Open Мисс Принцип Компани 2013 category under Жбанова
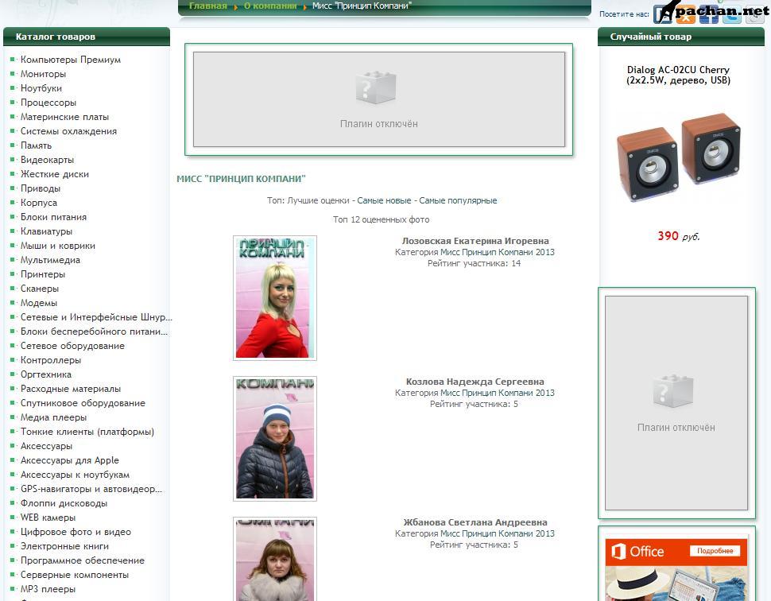 [498, 533]
